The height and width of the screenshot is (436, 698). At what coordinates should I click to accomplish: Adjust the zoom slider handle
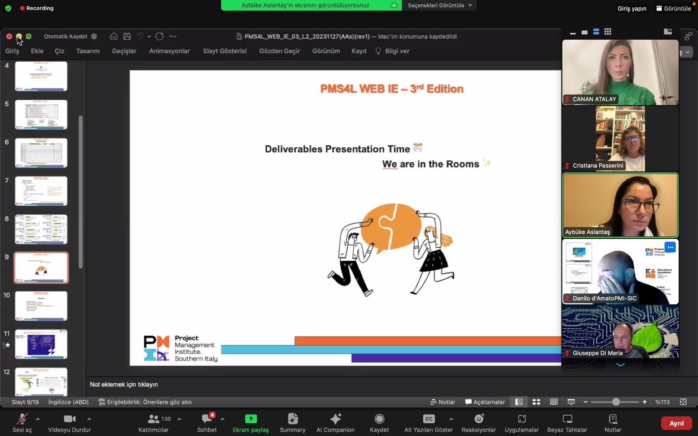point(616,402)
